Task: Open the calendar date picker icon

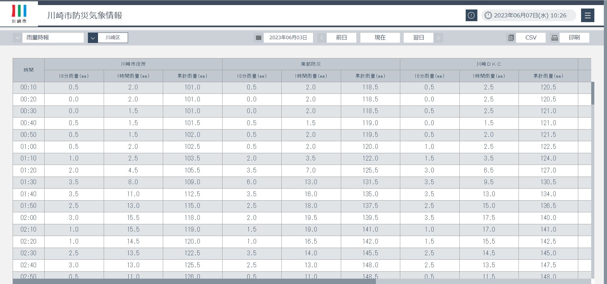Action: pos(258,38)
